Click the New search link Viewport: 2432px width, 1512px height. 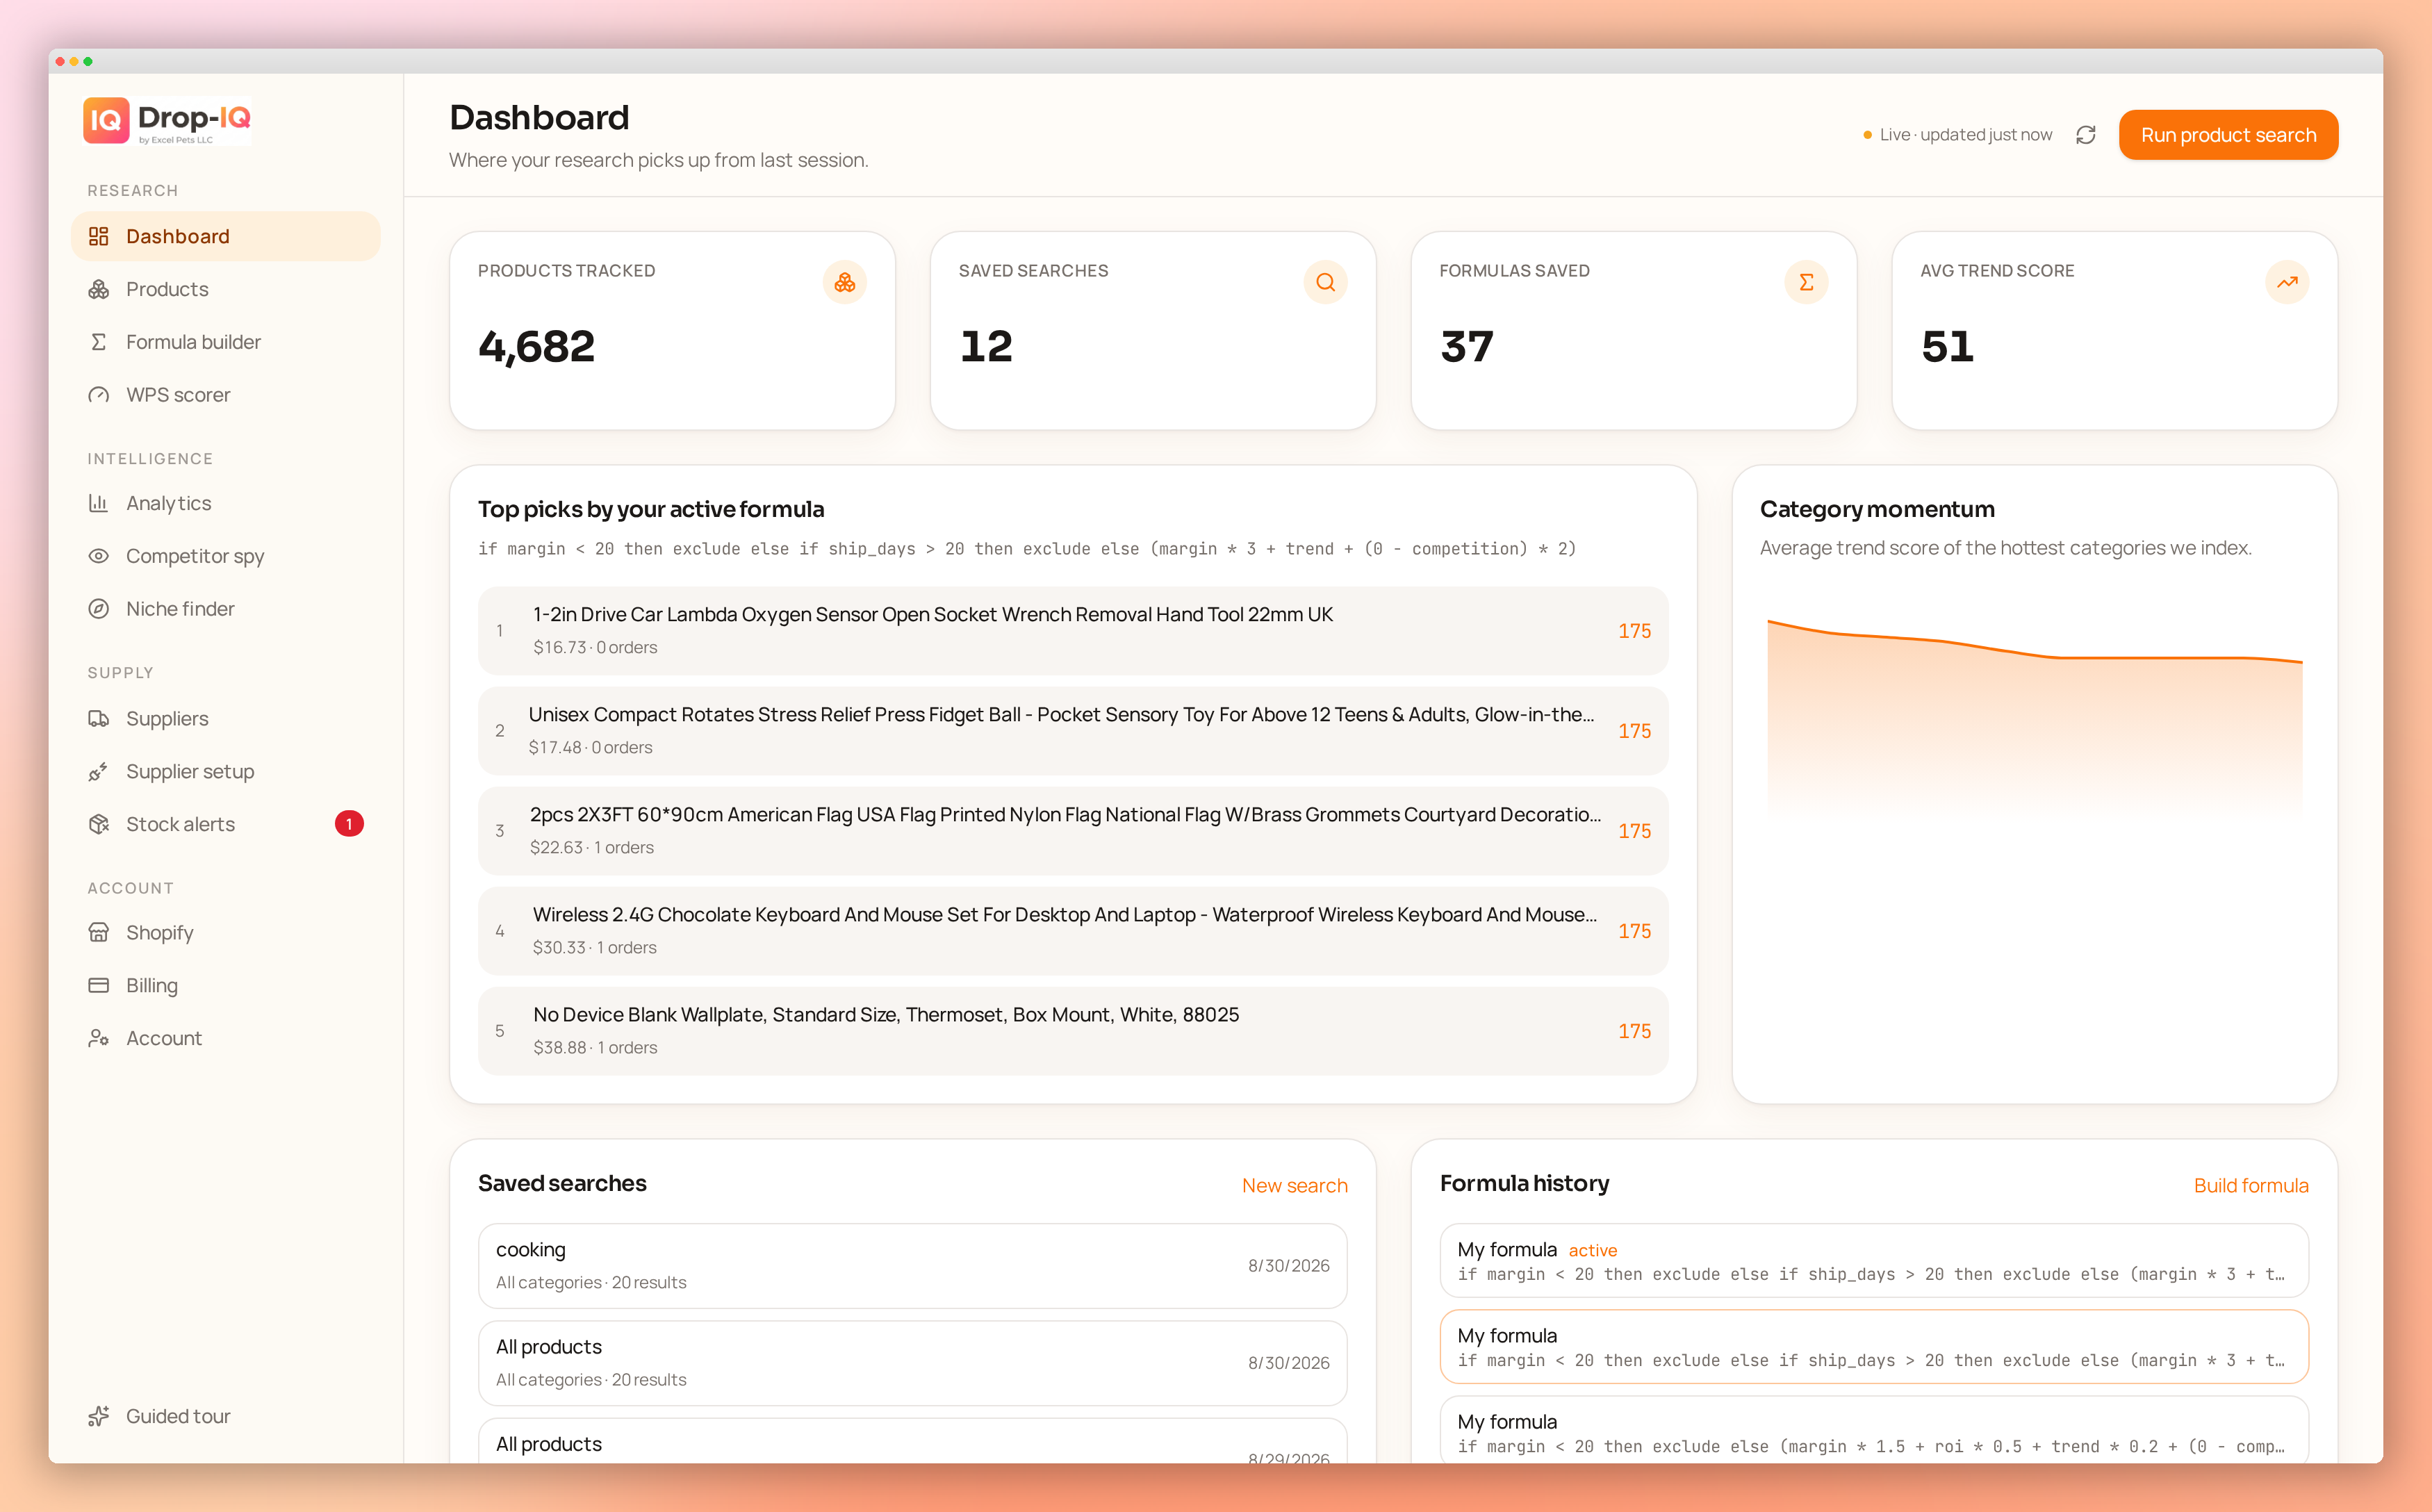(x=1294, y=1185)
